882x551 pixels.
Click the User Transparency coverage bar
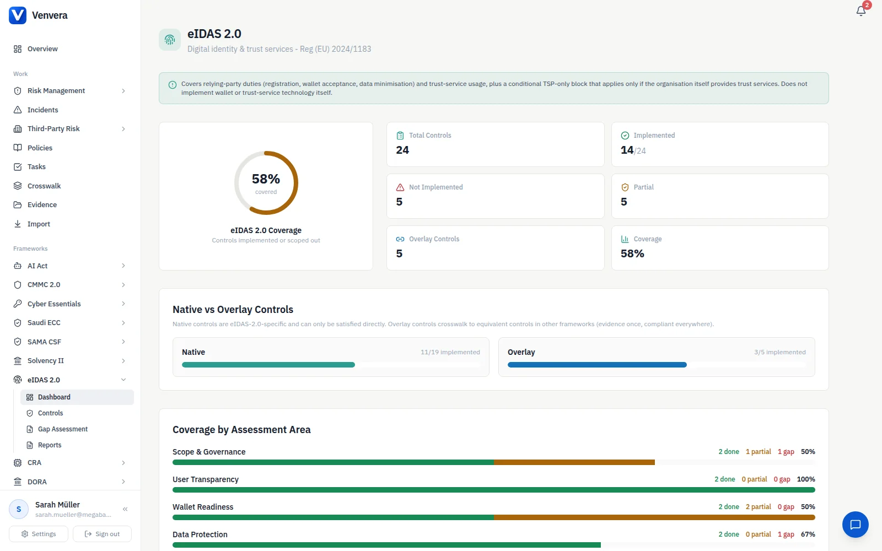pyautogui.click(x=494, y=490)
